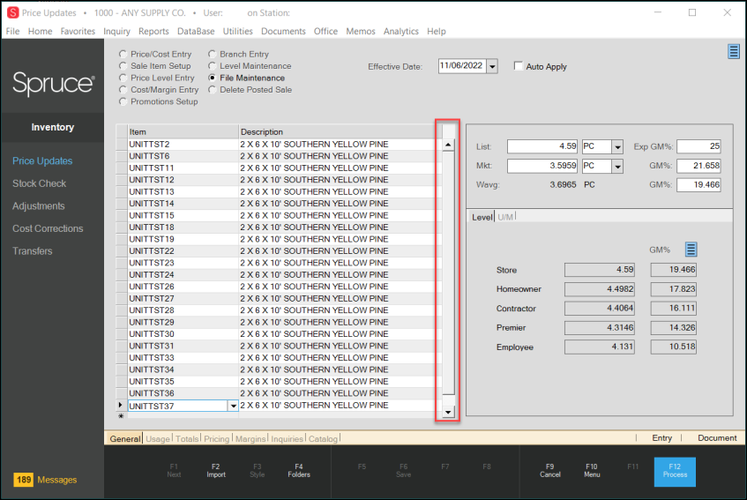Screen dimensions: 747x500
Task: Click the Exp GM% input field
Action: pos(698,146)
